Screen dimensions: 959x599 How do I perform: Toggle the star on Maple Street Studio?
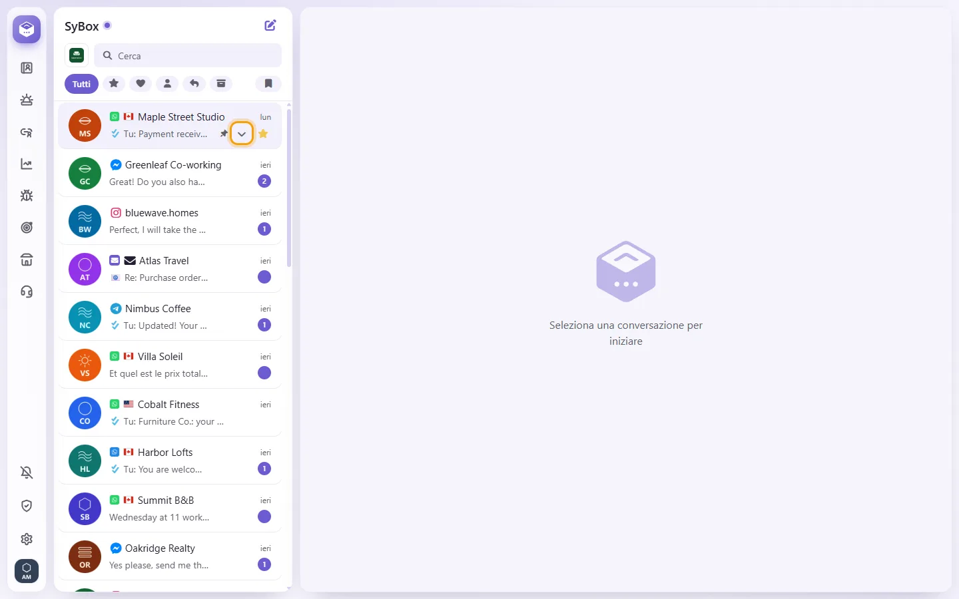click(264, 134)
